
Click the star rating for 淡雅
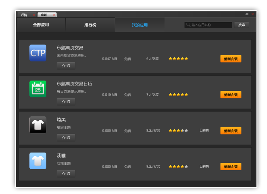click(178, 166)
